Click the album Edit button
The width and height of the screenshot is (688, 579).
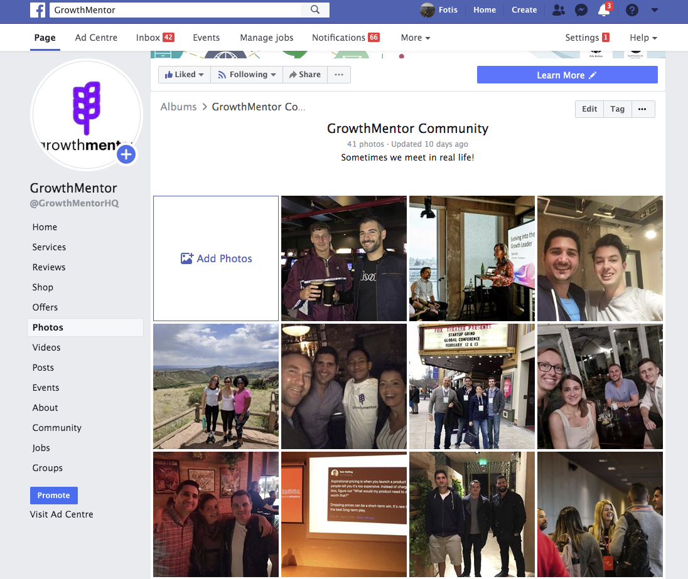click(x=589, y=109)
